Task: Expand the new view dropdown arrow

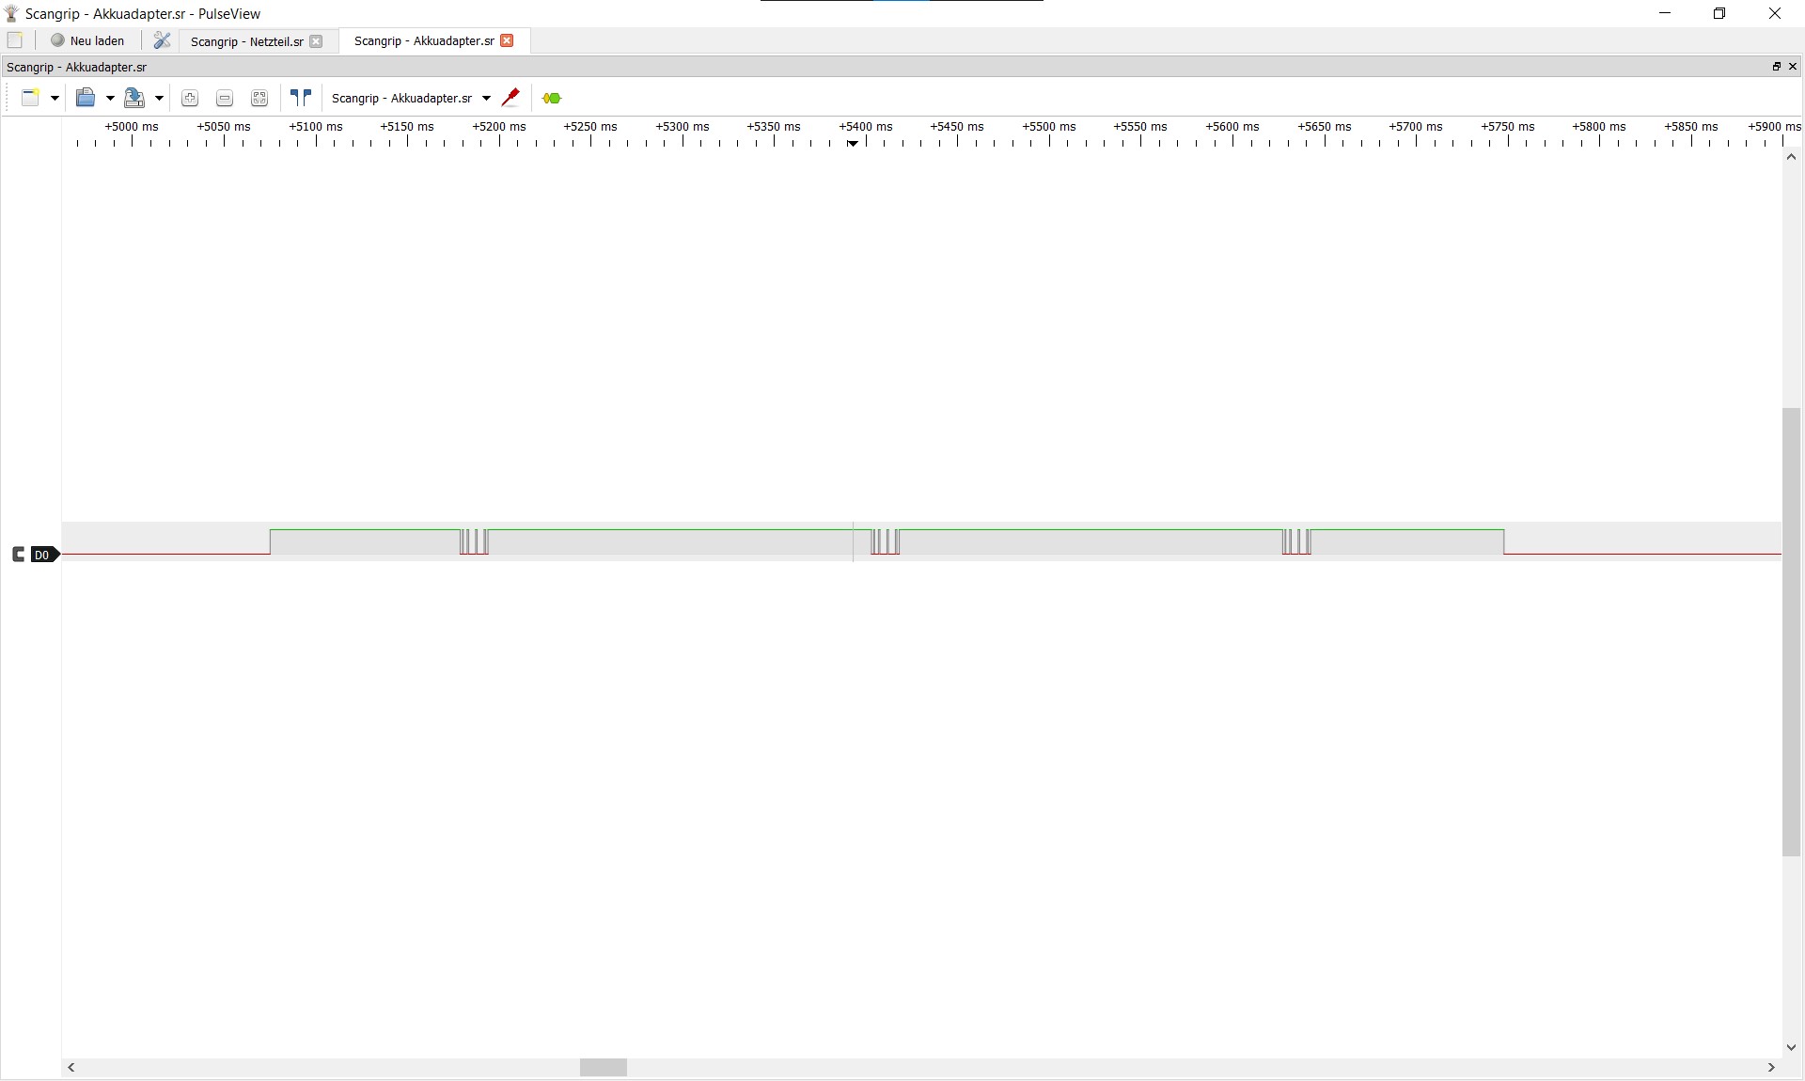Action: (55, 98)
